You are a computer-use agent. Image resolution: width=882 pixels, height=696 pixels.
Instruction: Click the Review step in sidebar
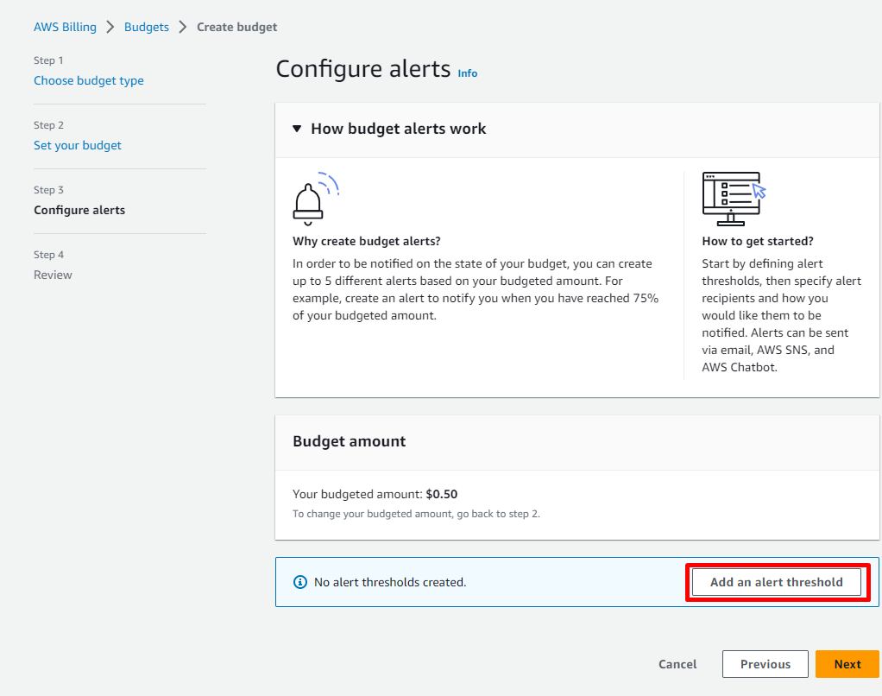coord(53,275)
